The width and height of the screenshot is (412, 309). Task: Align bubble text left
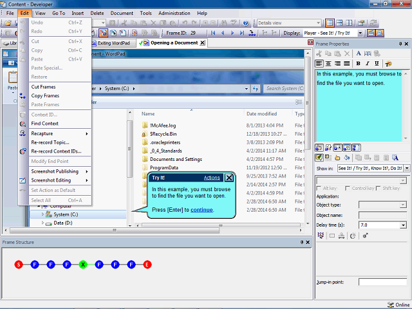point(319,64)
